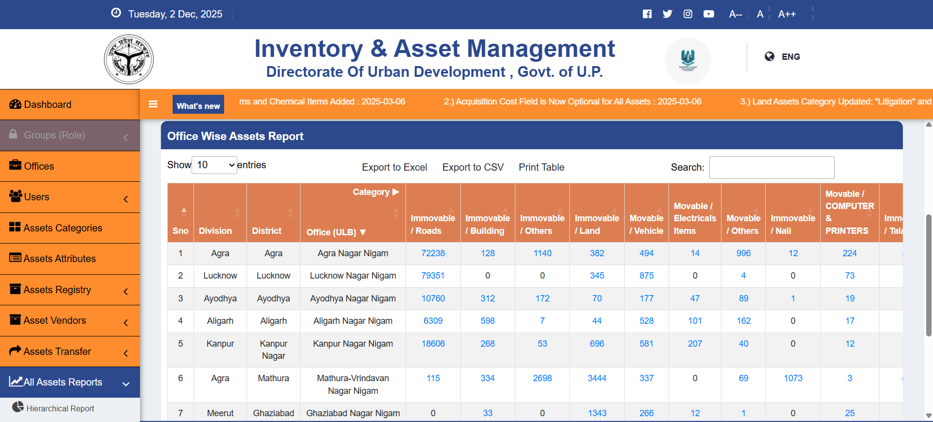Open Agra's Immovable Roads count 72238

pyautogui.click(x=433, y=253)
